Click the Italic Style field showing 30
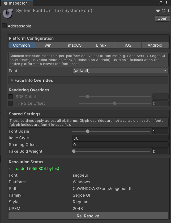171x223 pixels. [120, 138]
